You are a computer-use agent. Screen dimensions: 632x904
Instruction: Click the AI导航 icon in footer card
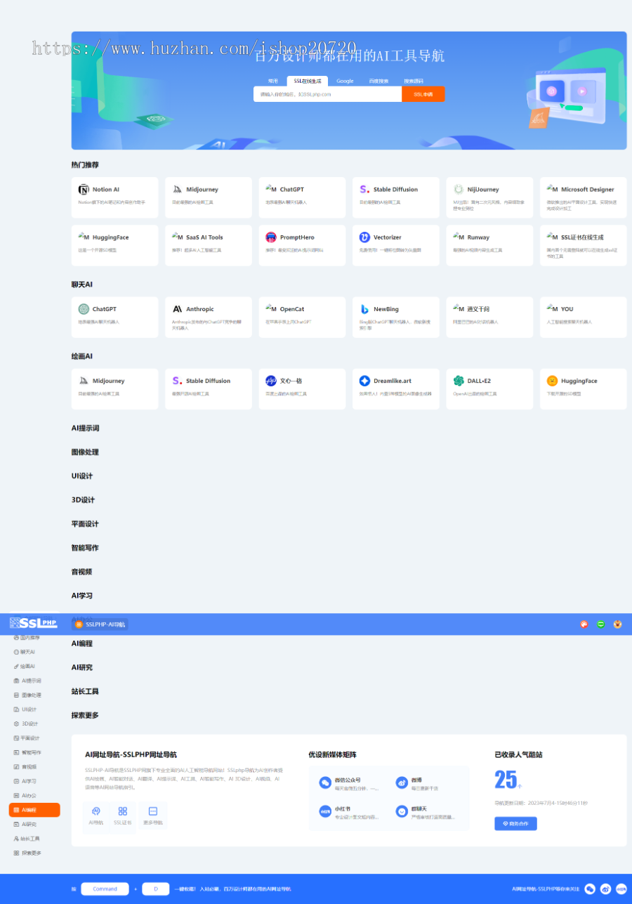(96, 811)
